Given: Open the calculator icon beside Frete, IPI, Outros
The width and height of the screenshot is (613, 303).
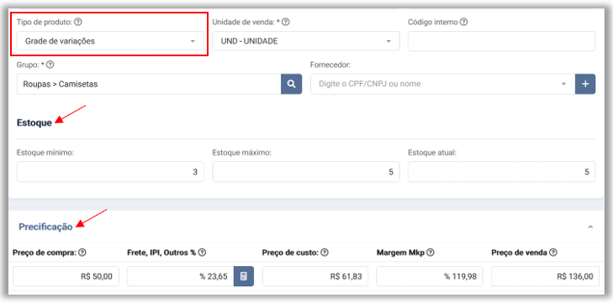Looking at the screenshot, I should tap(244, 276).
